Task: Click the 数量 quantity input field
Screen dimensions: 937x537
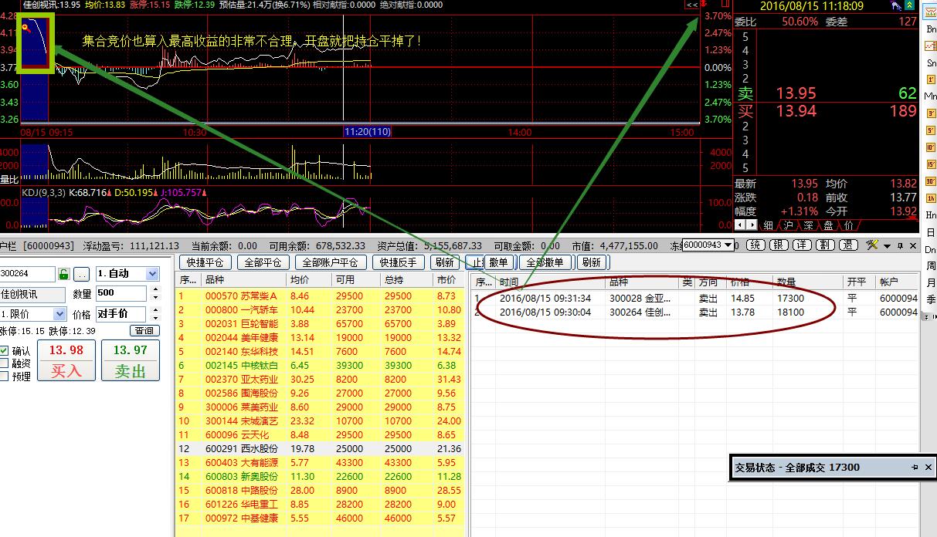Action: tap(120, 294)
